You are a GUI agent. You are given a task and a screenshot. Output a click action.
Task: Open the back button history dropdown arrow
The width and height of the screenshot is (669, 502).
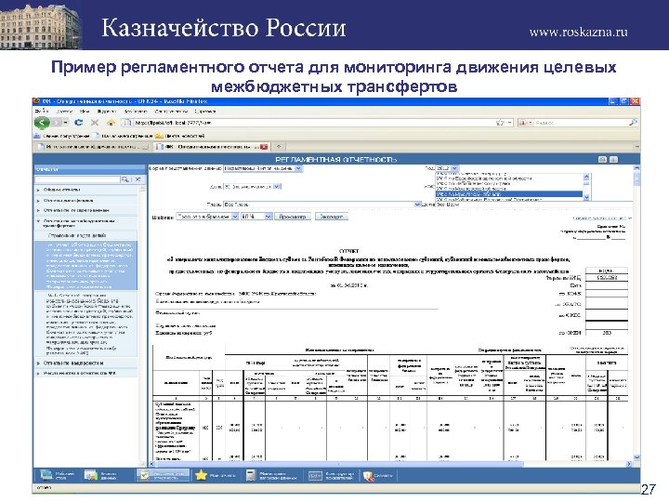[x=66, y=123]
